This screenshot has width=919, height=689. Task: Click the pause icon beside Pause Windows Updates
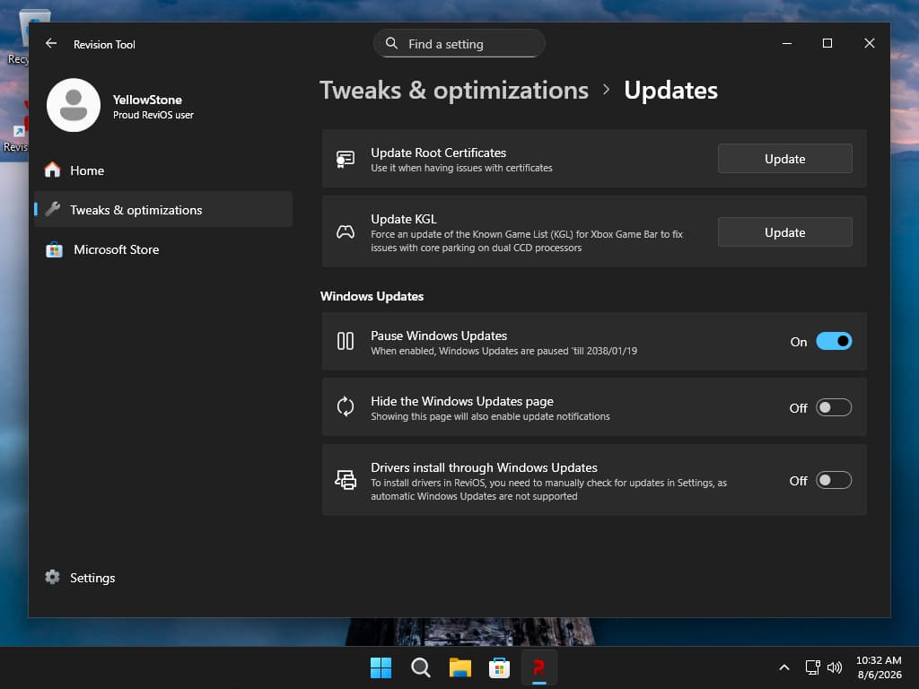[346, 341]
